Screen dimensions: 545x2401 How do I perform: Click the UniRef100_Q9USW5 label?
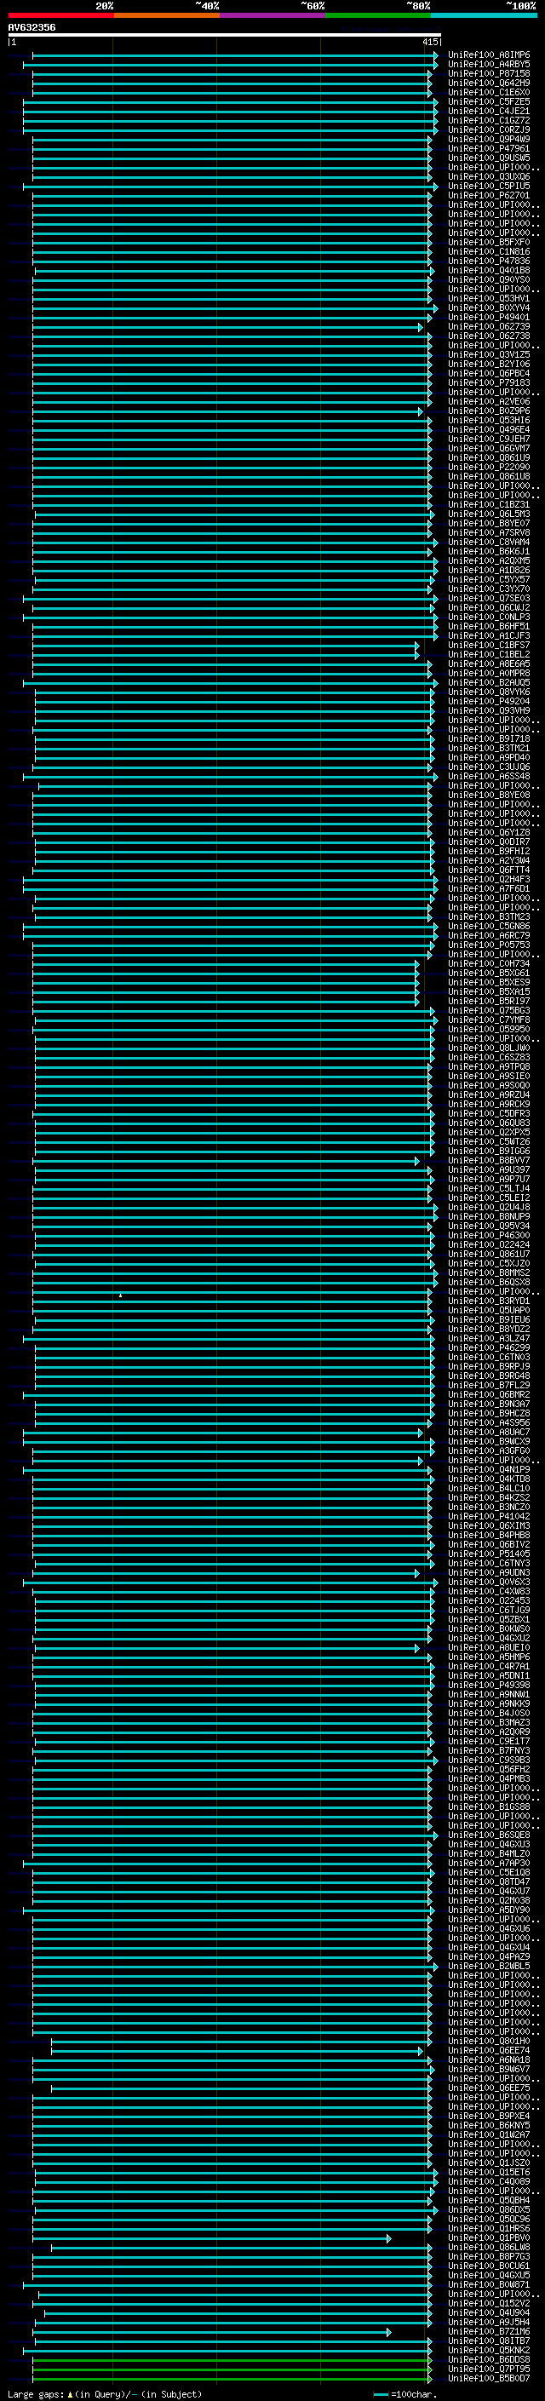coord(488,158)
